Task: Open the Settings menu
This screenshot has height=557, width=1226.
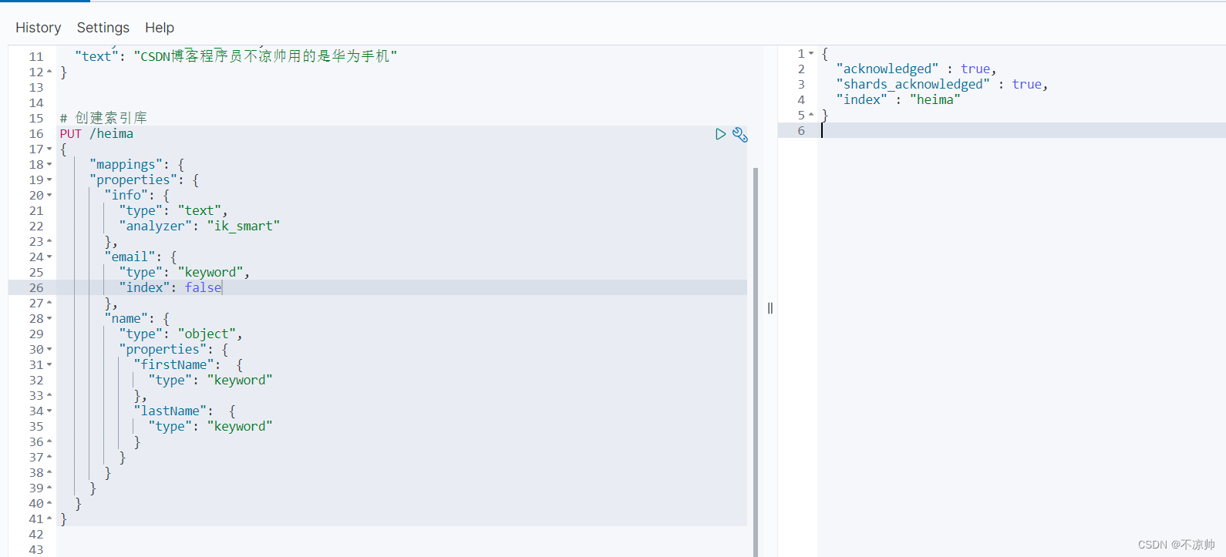Action: tap(103, 28)
